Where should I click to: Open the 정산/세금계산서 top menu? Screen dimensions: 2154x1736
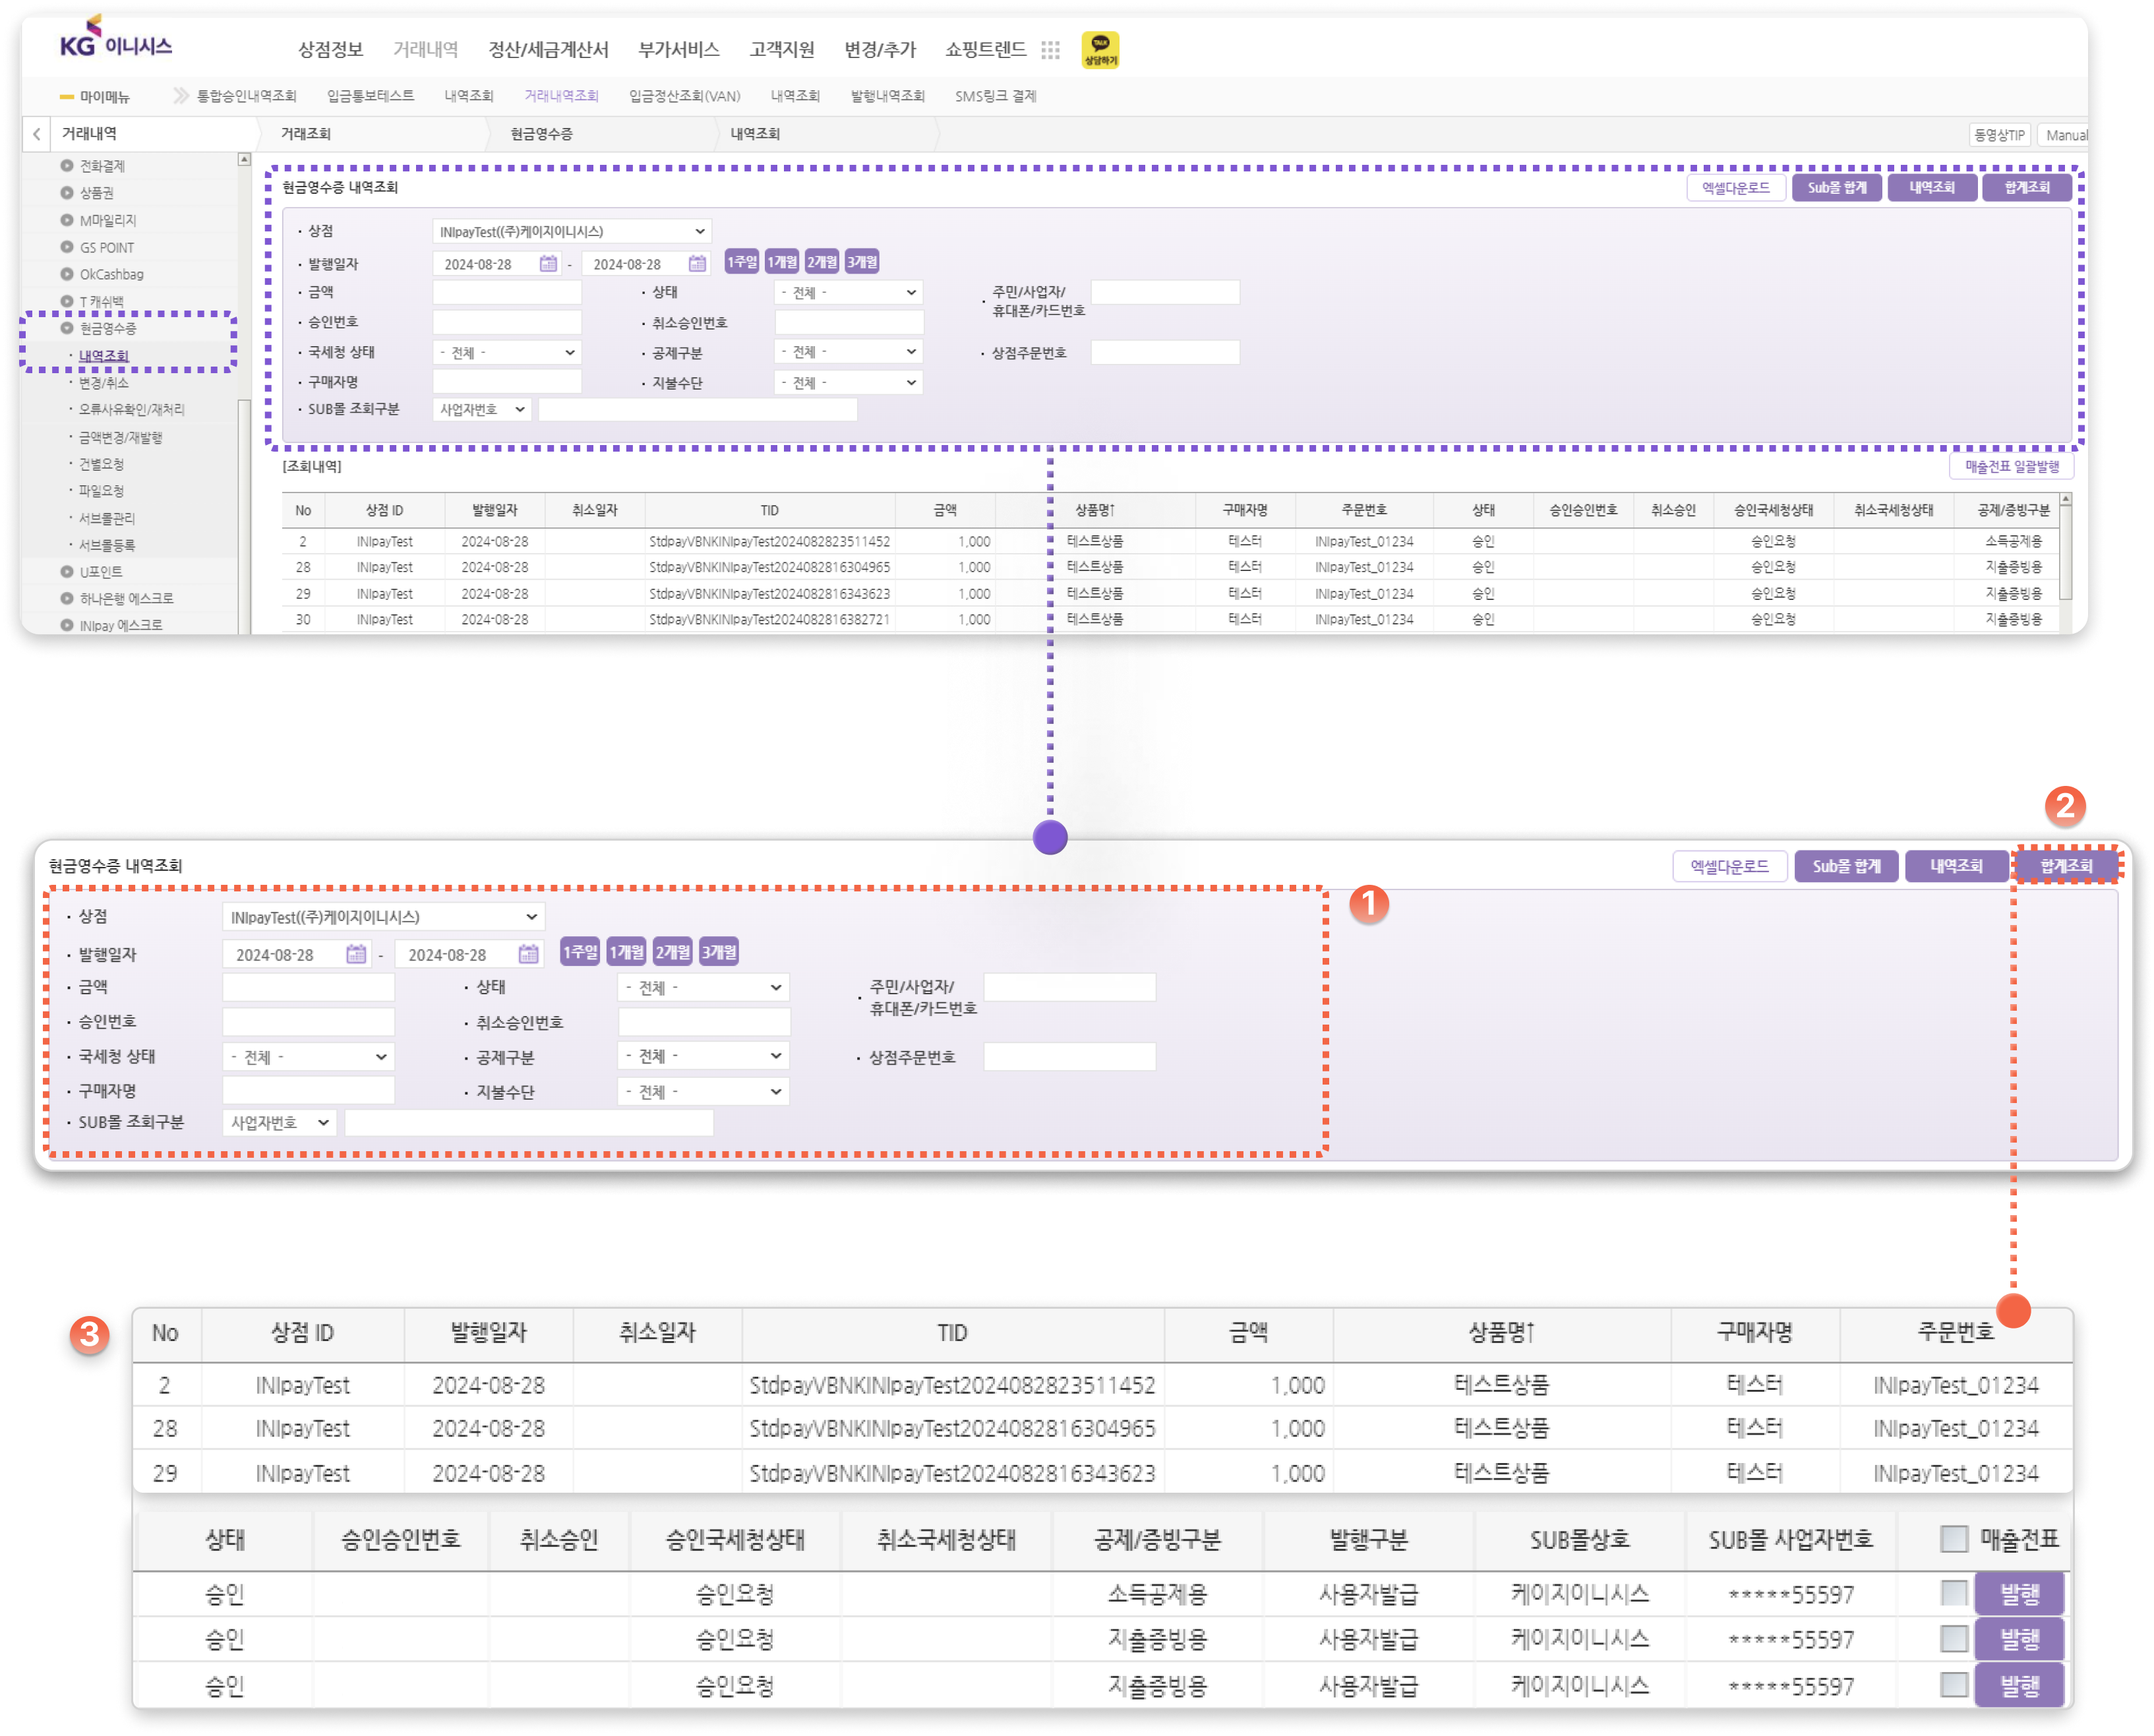[x=548, y=49]
